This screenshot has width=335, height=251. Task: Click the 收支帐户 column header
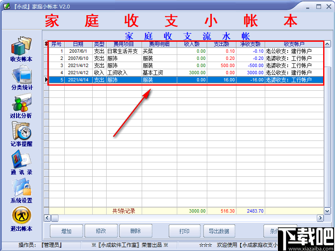point(294,44)
